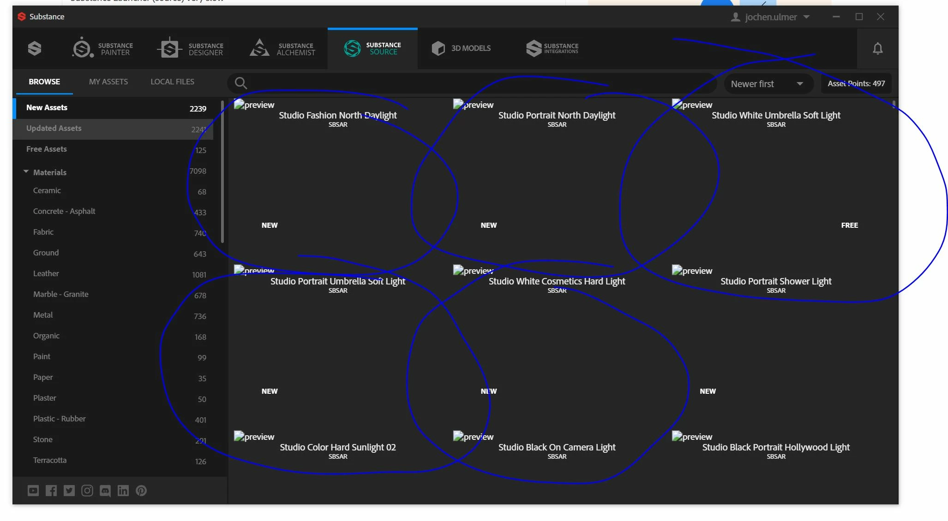Open Substance Integrations section
This screenshot has width=948, height=521.
click(552, 48)
